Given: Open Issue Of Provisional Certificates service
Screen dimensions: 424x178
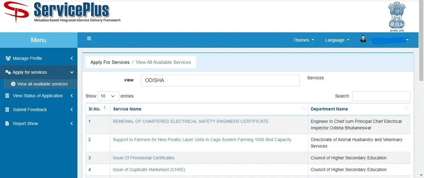Looking at the screenshot, I should point(143,158).
